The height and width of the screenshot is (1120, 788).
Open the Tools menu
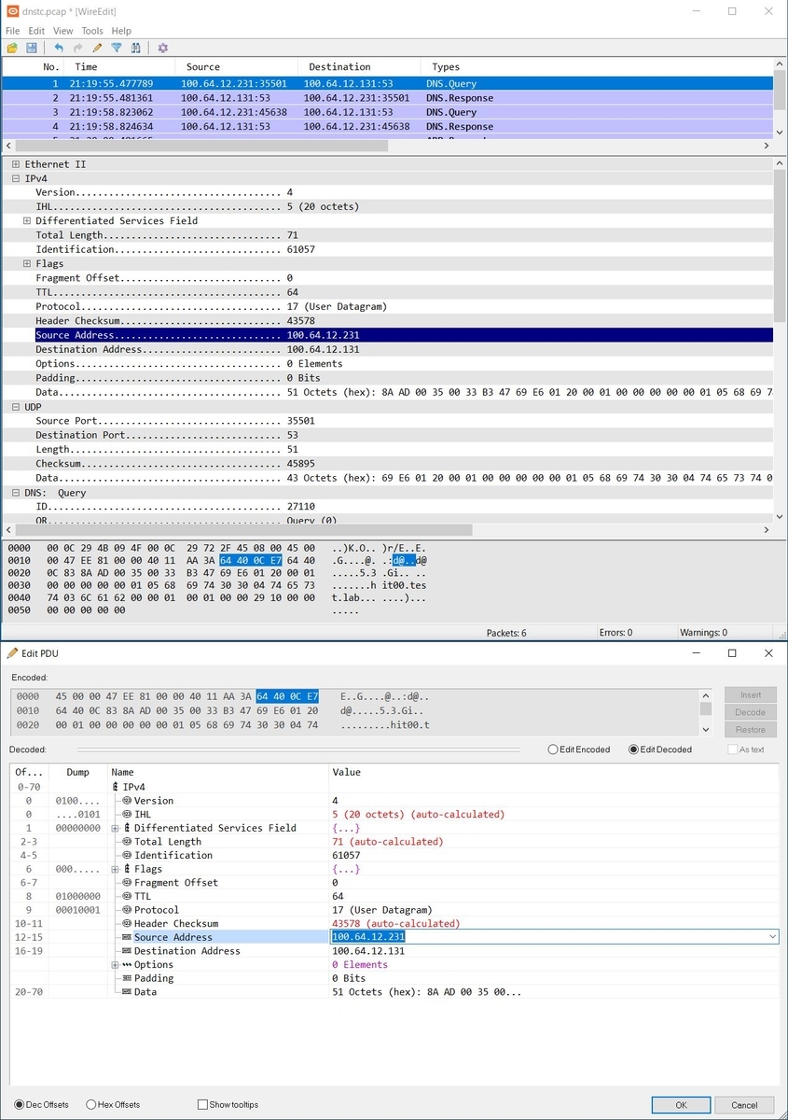tap(92, 31)
